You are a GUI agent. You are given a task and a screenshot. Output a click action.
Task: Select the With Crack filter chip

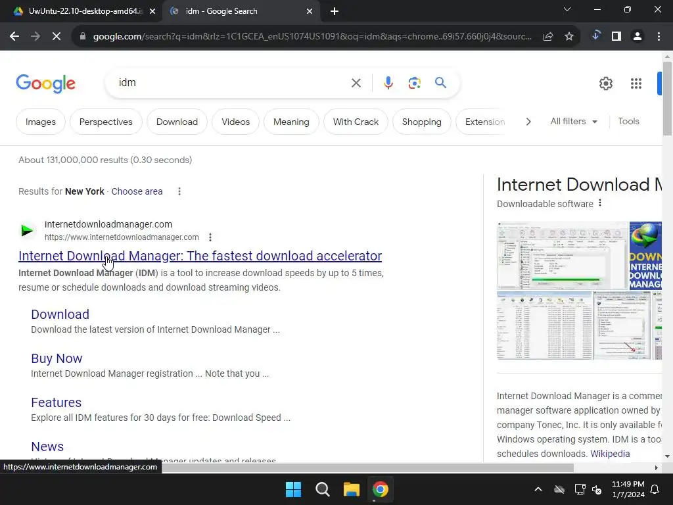356,122
